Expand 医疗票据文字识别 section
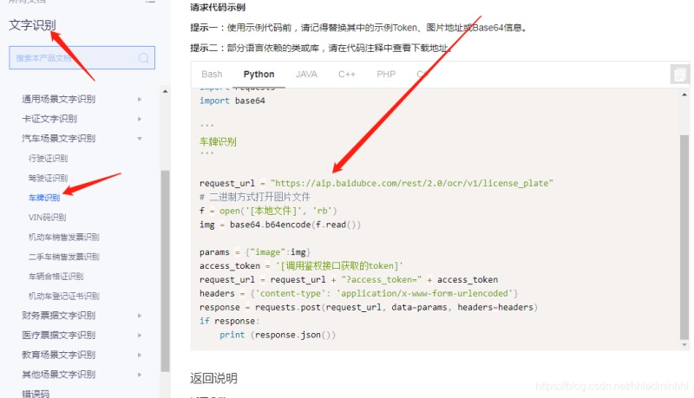Screen dimensions: 694x398 tap(139, 335)
